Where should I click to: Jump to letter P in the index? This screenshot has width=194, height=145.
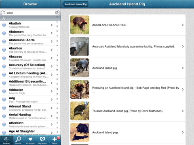tap(57, 84)
